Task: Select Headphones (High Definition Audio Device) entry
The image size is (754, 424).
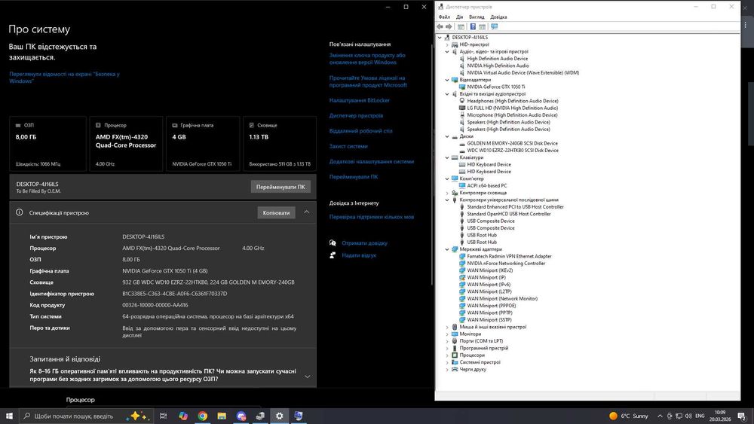Action: (513, 101)
